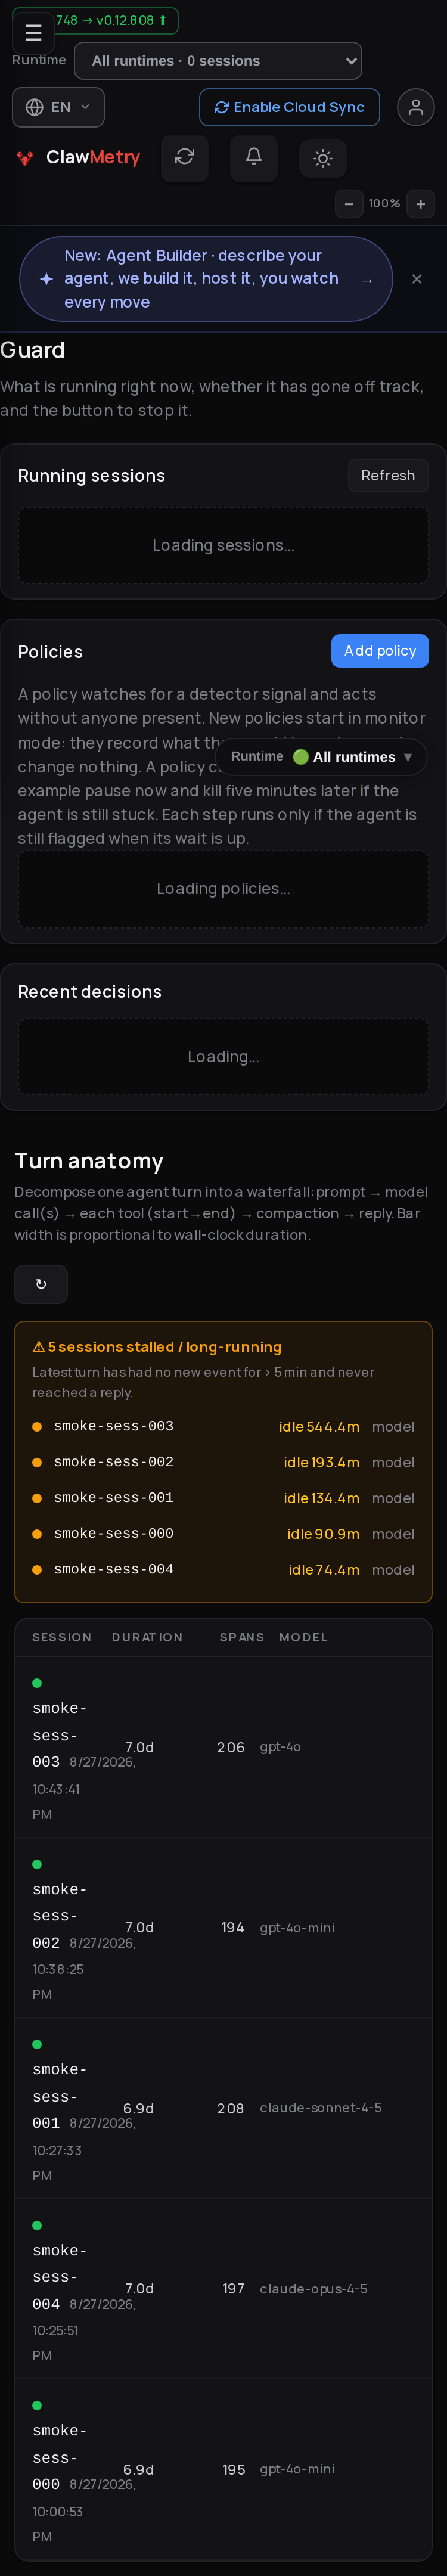Reload Turn anatomy with refresh icon
Viewport: 447px width, 2576px height.
point(41,1284)
